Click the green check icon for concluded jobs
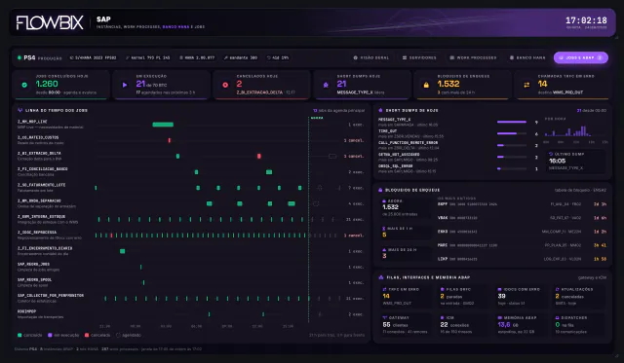The width and height of the screenshot is (624, 363). (x=24, y=85)
